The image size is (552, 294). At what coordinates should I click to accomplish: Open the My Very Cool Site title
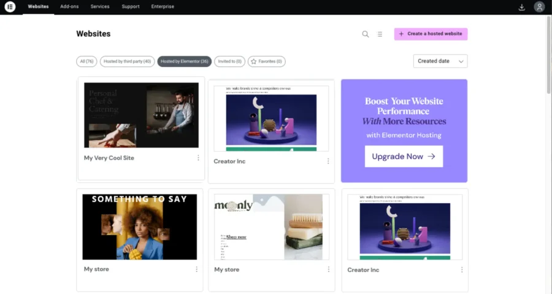pyautogui.click(x=109, y=158)
